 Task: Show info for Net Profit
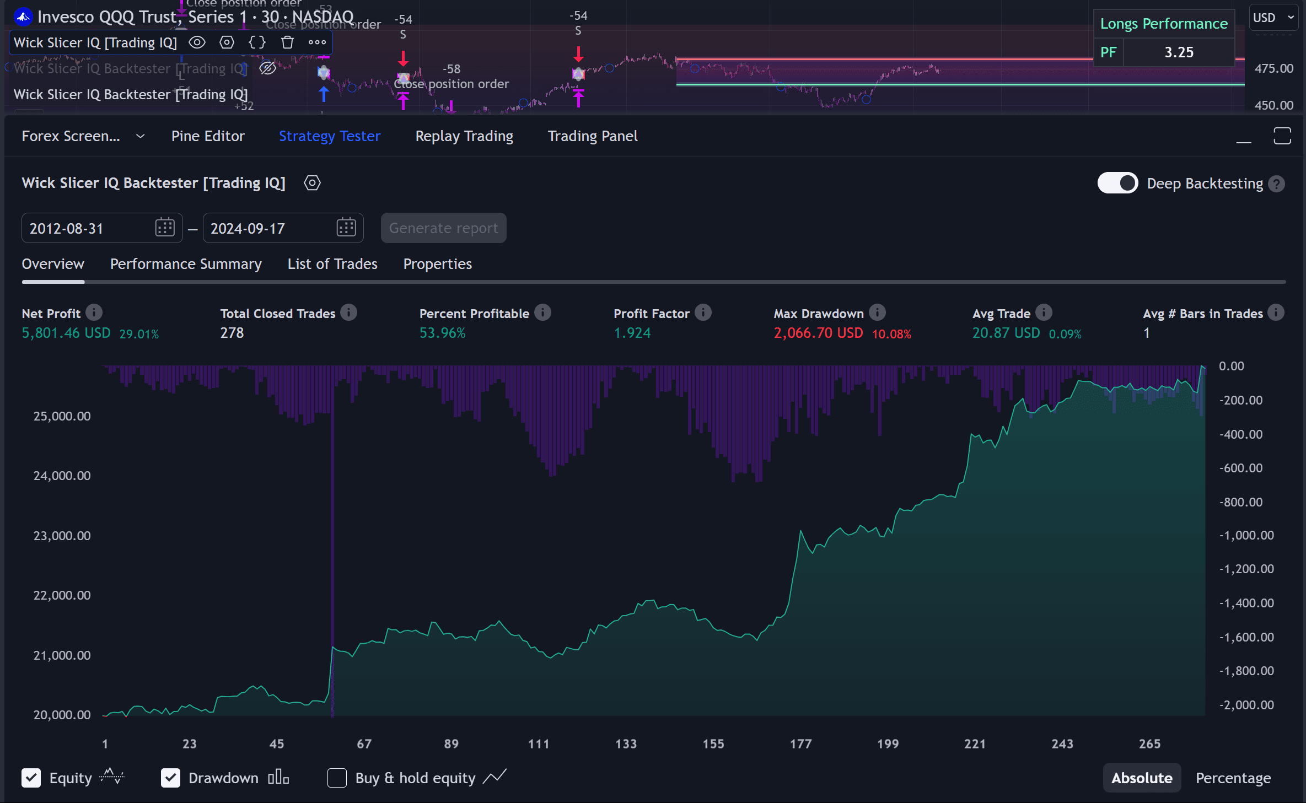click(94, 312)
